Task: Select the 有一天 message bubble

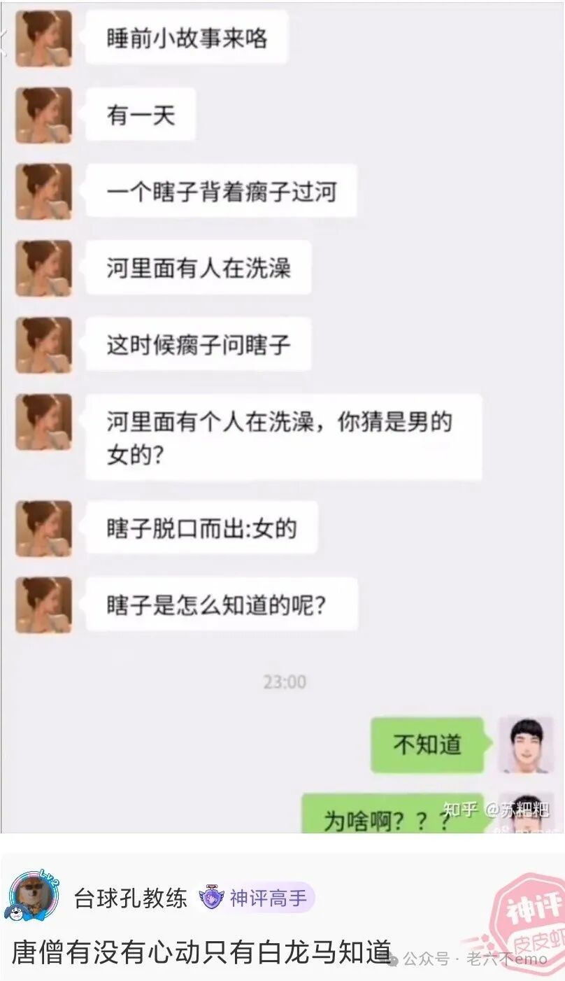Action: 141,115
